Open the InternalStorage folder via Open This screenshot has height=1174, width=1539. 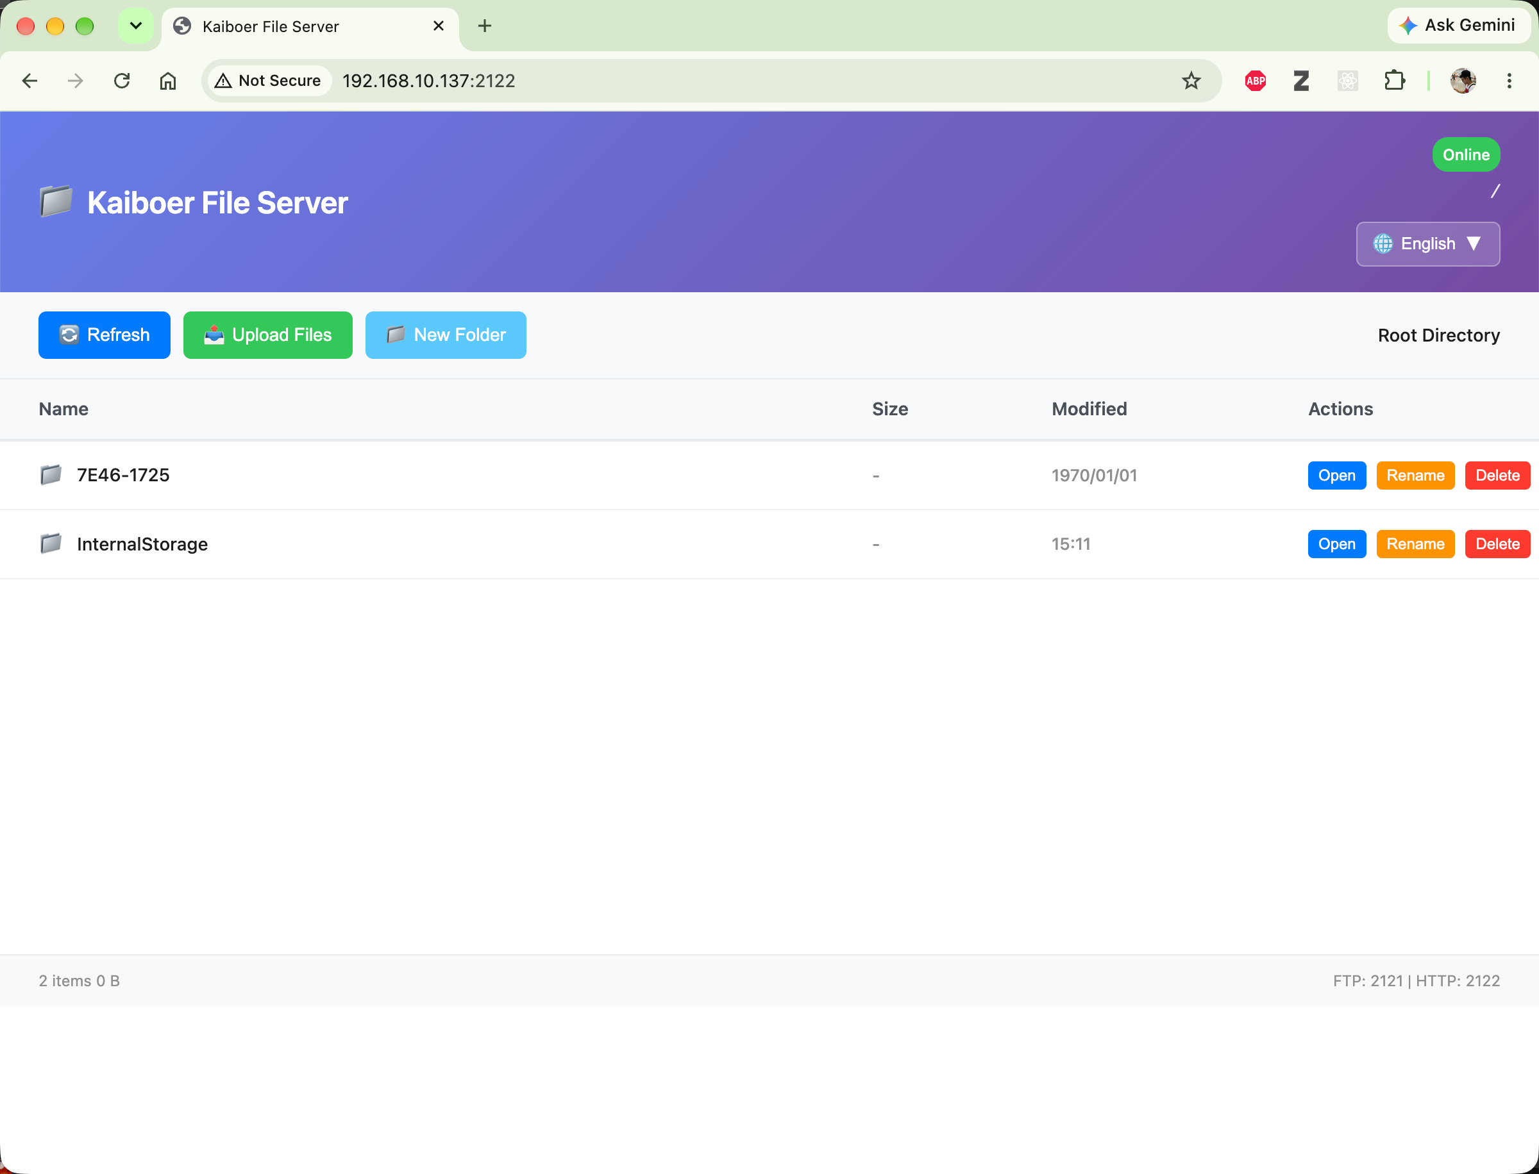(x=1336, y=544)
